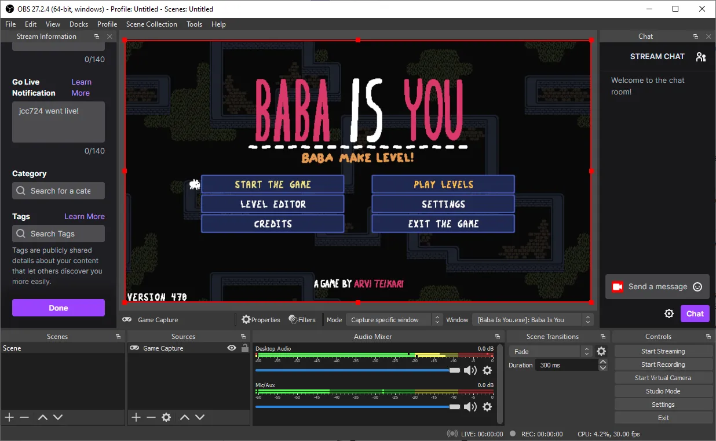Pop out Scenes dock

(x=118, y=337)
